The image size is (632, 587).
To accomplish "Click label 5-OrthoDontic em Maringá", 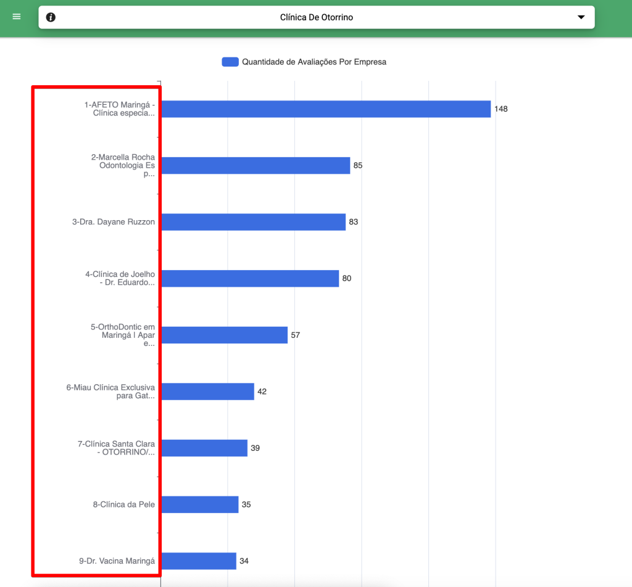I will click(123, 335).
